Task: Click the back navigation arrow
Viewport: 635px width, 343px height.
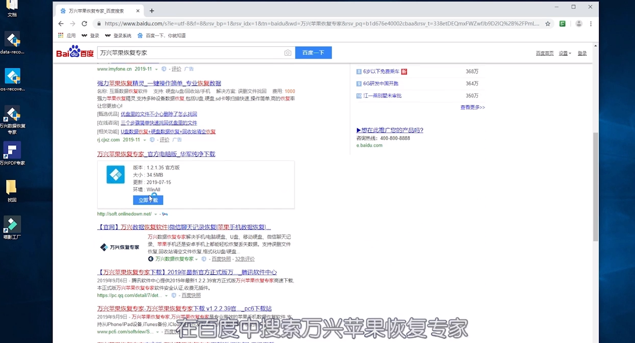Action: 61,23
